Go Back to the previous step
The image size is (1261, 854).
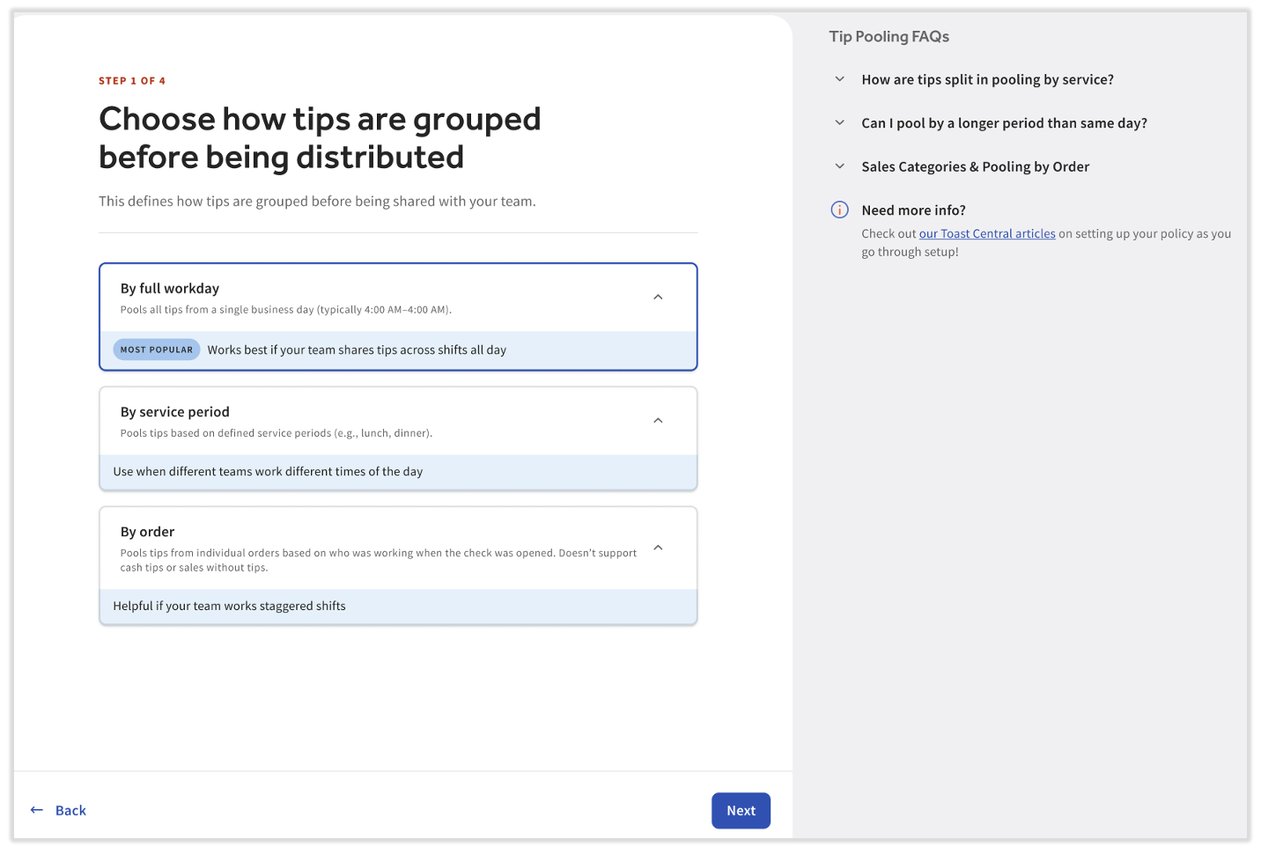[x=70, y=811]
